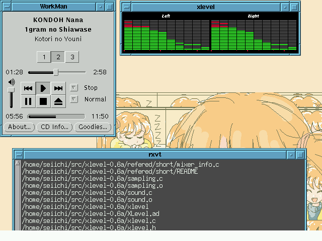Open CD Info... window
Image resolution: width=322 pixels, height=241 pixels.
click(x=54, y=127)
